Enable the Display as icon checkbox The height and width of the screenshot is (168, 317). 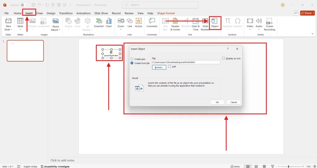[224, 58]
